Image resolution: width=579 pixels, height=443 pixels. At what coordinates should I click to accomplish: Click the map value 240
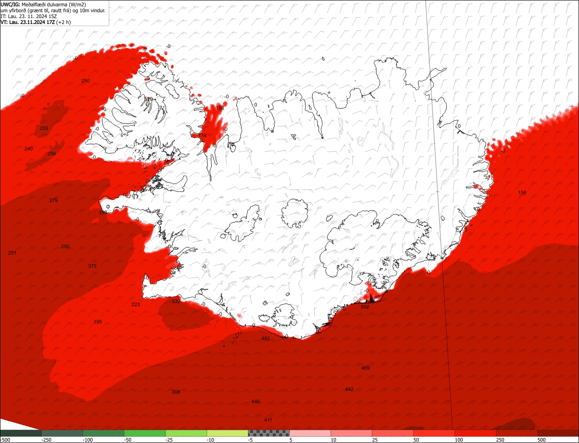[x=28, y=149]
